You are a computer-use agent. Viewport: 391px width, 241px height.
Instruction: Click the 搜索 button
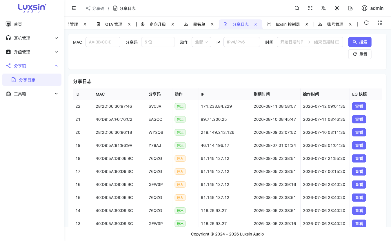coord(360,42)
